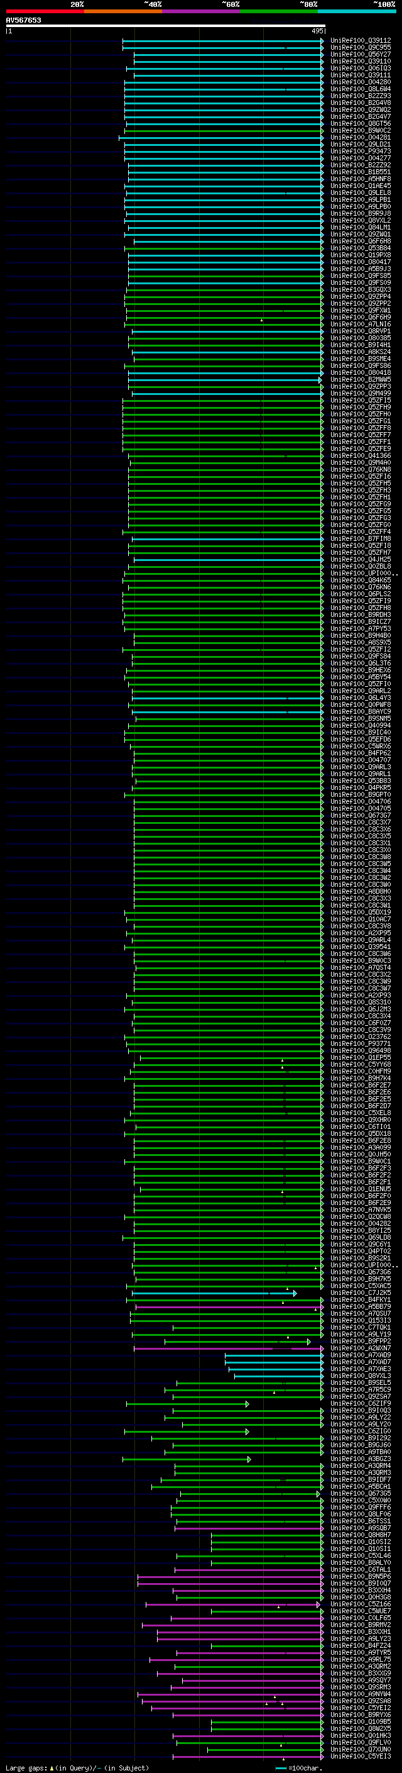The width and height of the screenshot is (402, 1773).
Task: Click hit label UniRef100_P93473
Action: tap(360, 152)
